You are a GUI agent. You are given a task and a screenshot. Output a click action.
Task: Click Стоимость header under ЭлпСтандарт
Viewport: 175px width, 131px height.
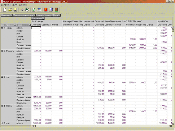tap(36, 25)
